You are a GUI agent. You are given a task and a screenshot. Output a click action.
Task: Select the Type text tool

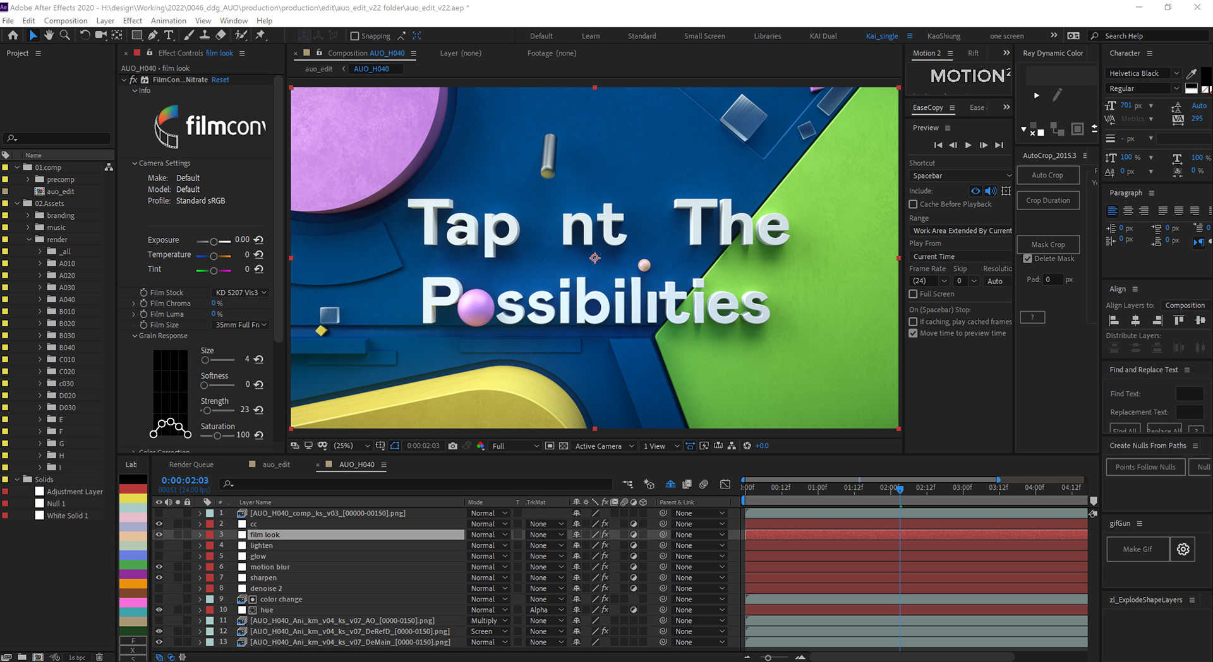(169, 35)
